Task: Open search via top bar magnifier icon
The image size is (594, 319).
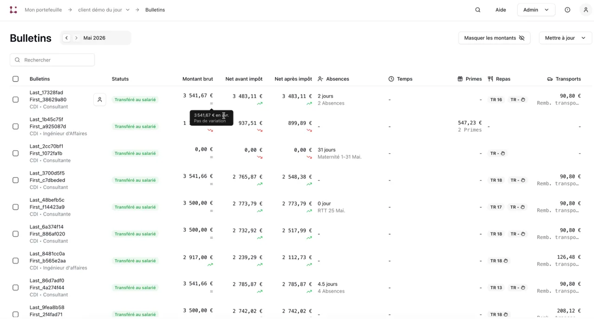Action: pyautogui.click(x=478, y=10)
